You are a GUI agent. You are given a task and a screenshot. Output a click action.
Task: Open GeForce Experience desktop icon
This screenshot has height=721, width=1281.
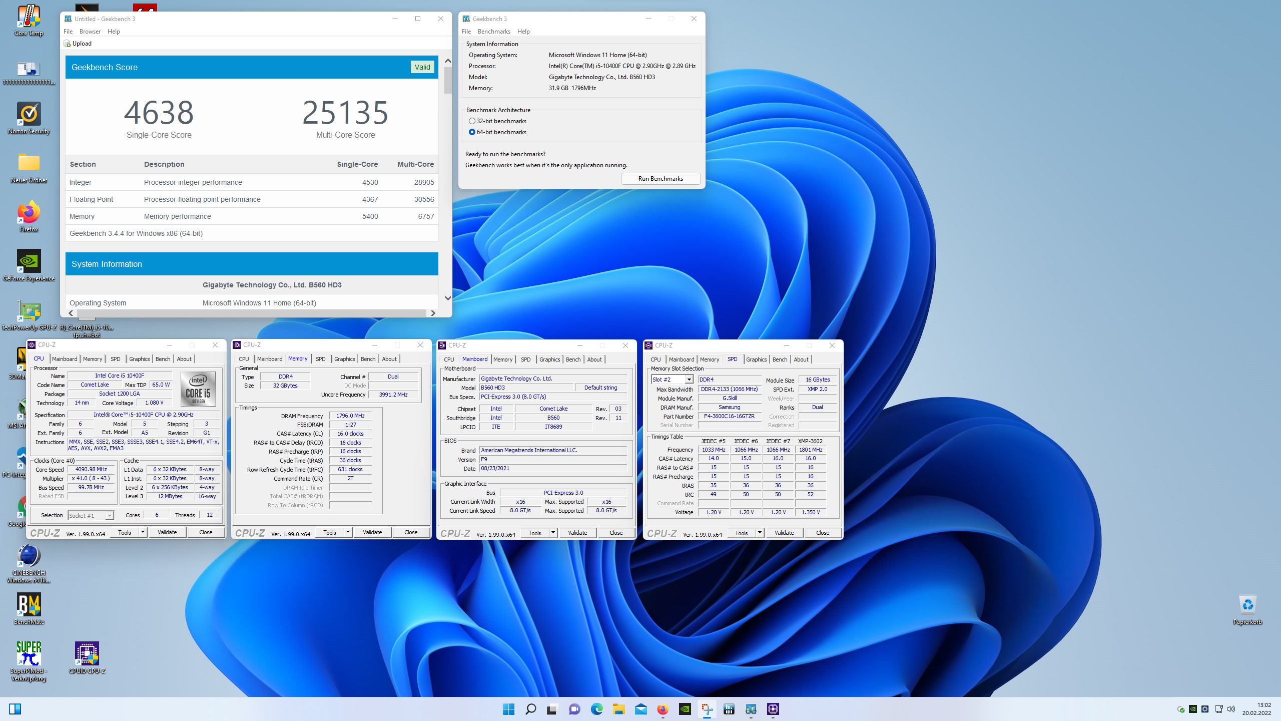coord(29,265)
